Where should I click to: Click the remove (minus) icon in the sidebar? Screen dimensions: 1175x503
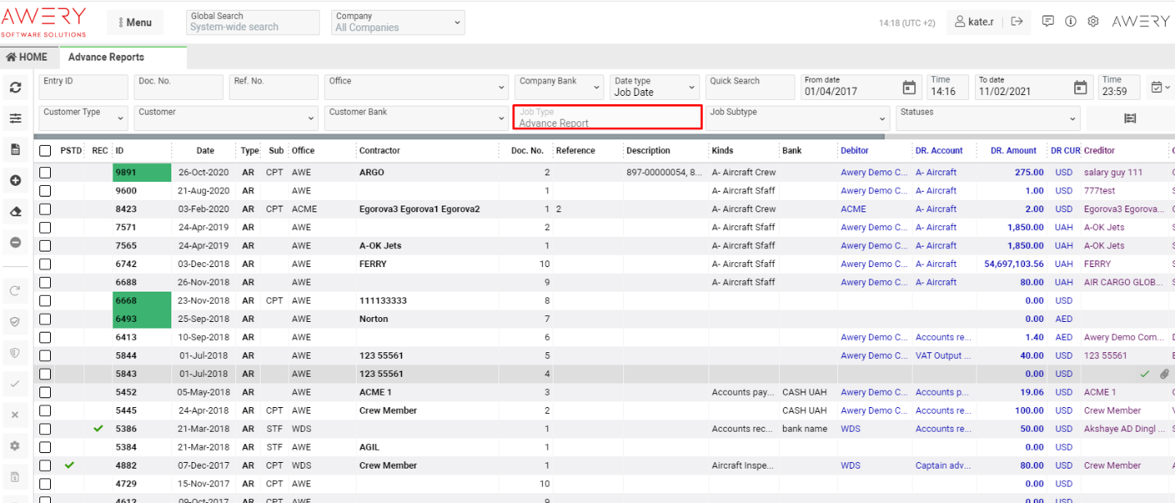pyautogui.click(x=15, y=242)
